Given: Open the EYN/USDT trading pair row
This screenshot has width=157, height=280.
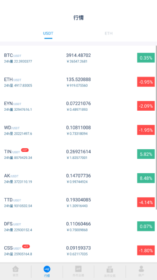Looking at the screenshot, I should 78,106.
